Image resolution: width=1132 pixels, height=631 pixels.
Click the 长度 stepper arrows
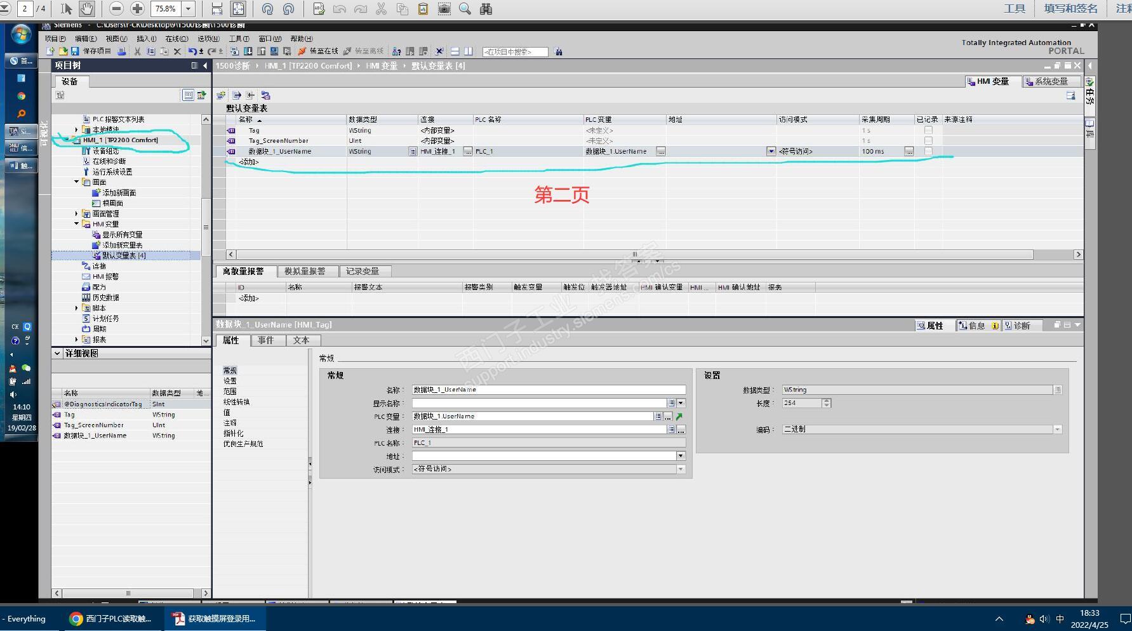pyautogui.click(x=826, y=403)
